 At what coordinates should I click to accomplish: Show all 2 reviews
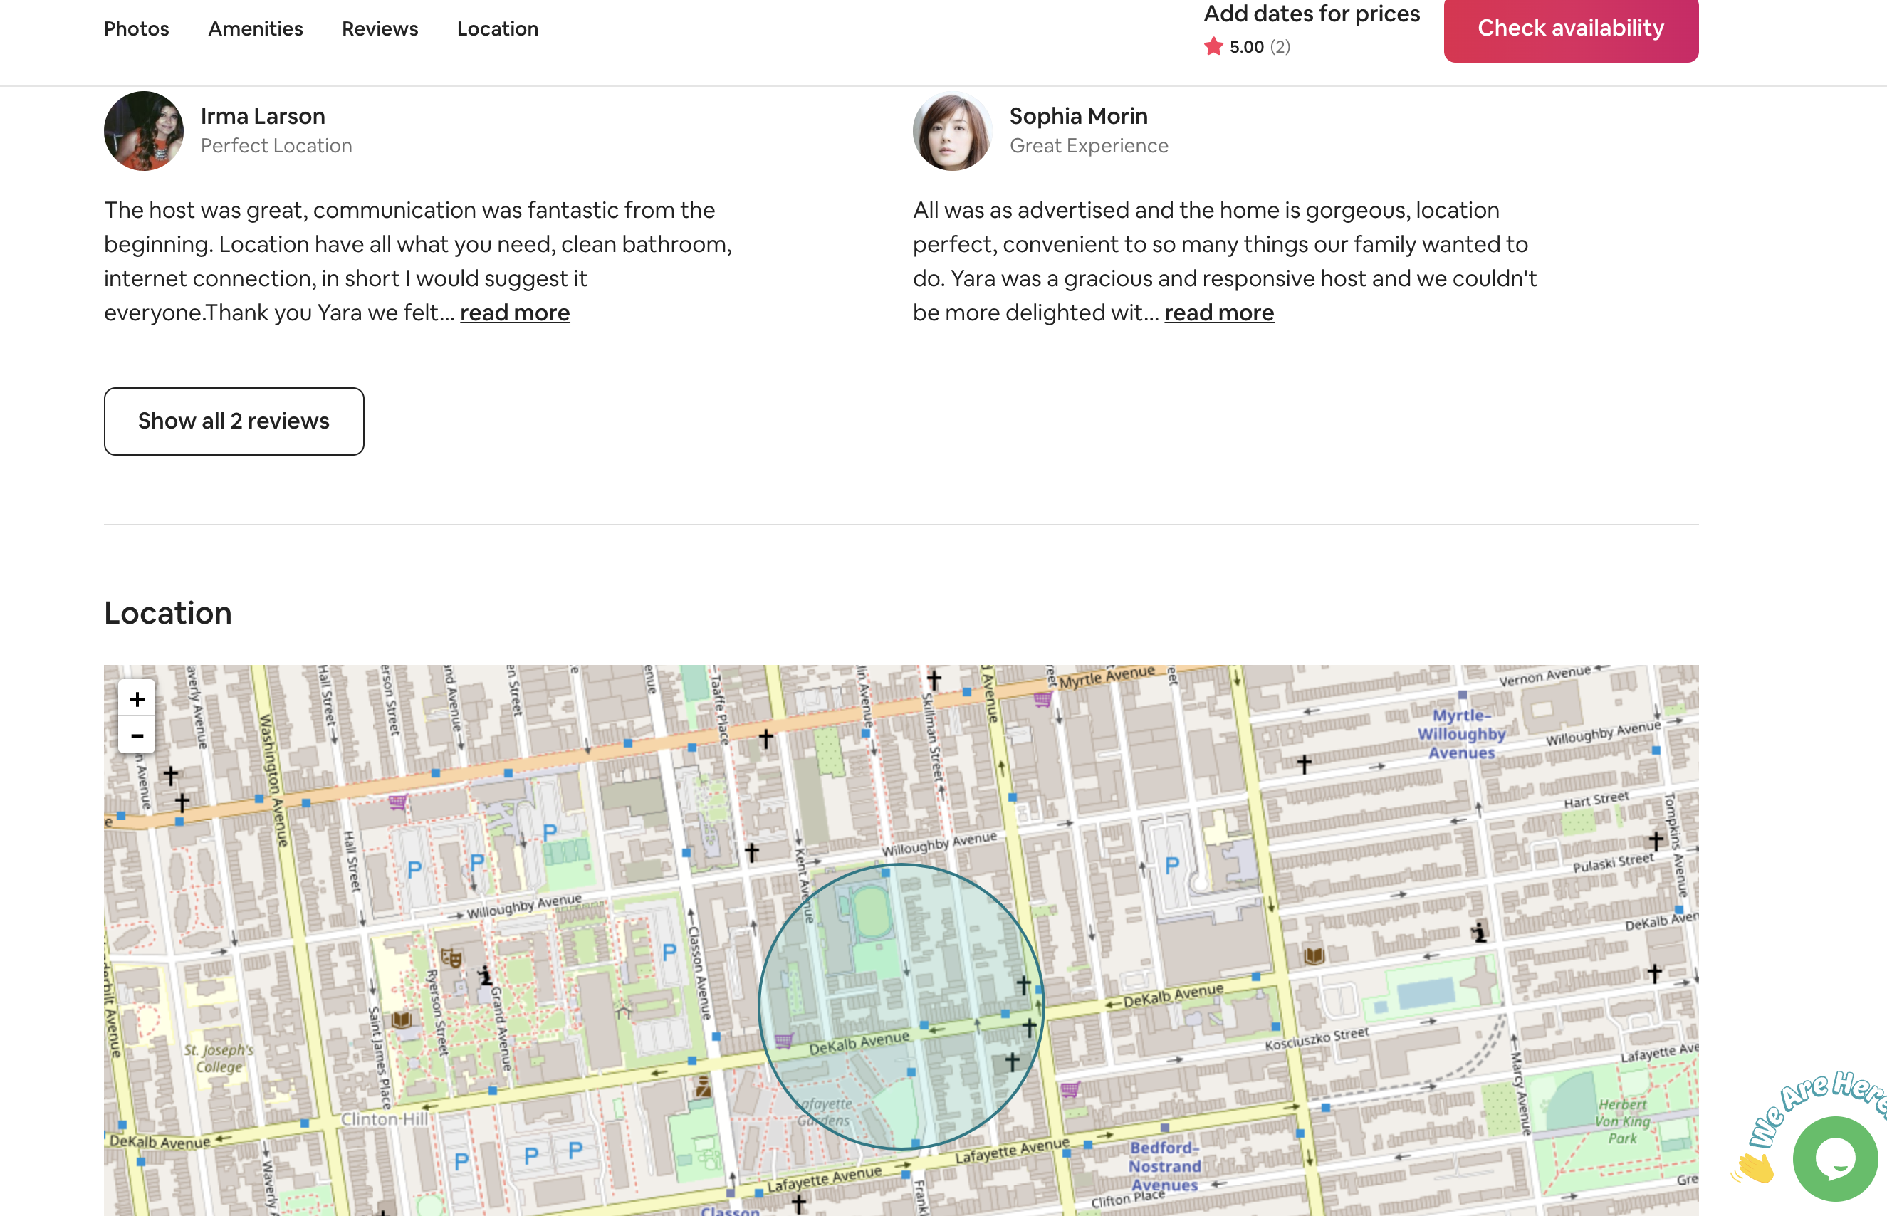point(234,421)
